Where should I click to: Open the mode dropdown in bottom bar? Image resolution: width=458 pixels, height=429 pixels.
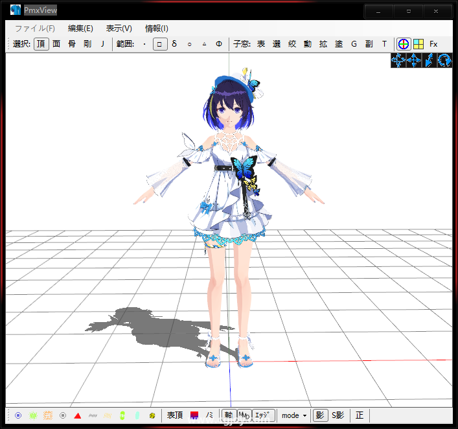[x=294, y=415]
